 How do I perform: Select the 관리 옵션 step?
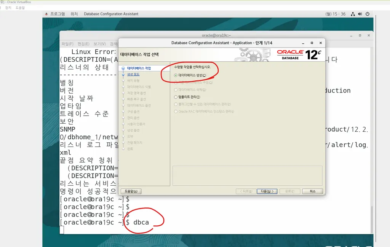click(133, 118)
